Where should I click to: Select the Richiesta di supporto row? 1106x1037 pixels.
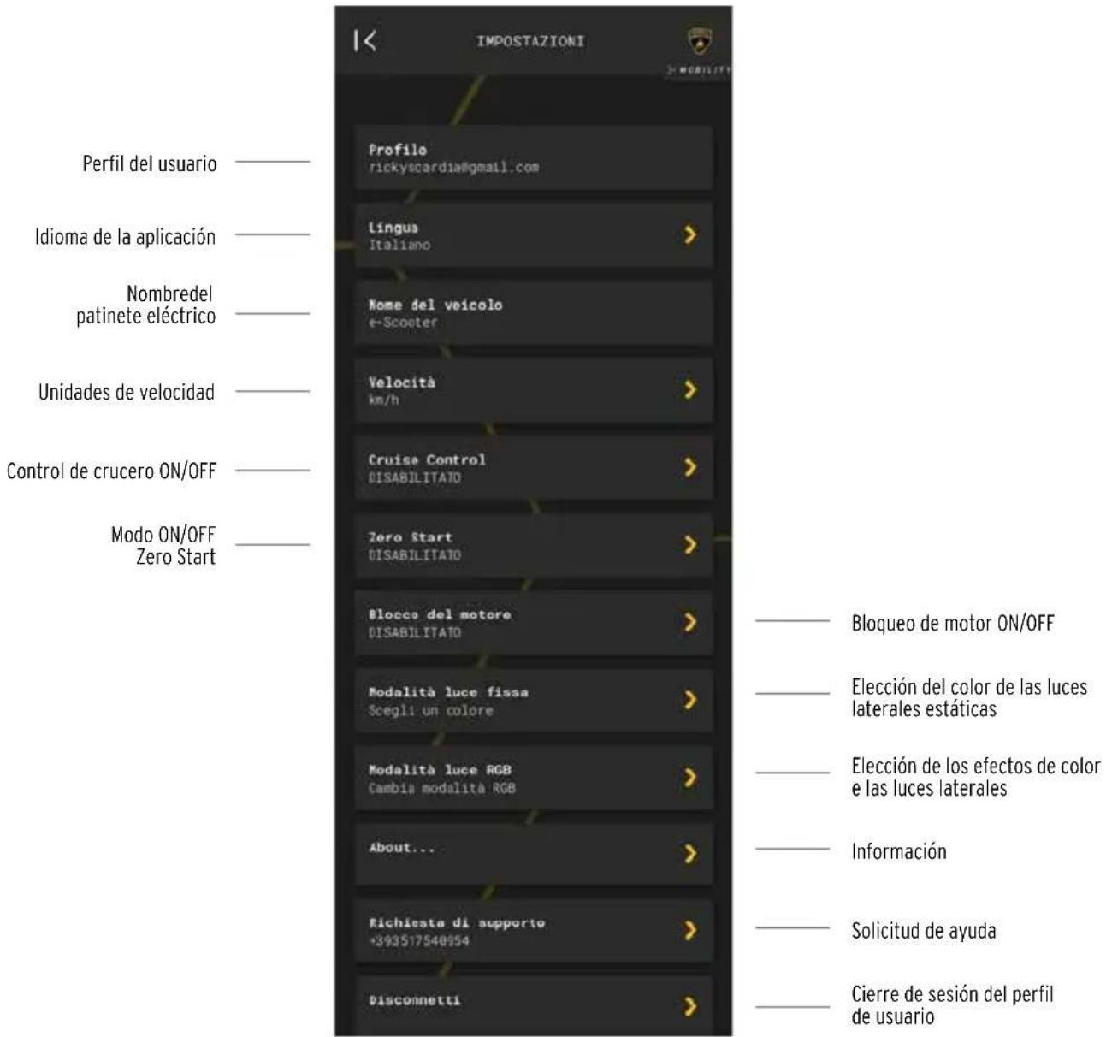(533, 931)
